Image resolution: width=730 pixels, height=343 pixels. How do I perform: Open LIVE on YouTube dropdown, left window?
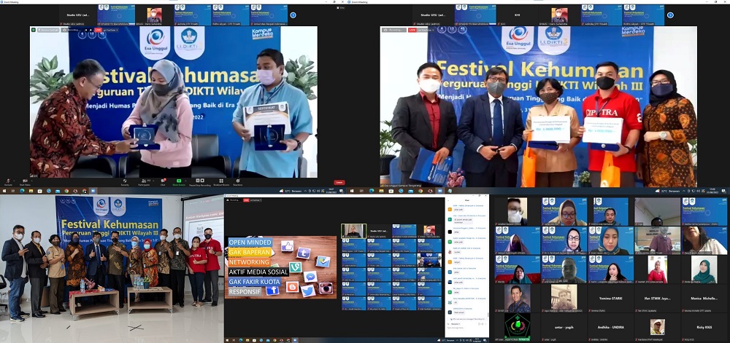(110, 30)
